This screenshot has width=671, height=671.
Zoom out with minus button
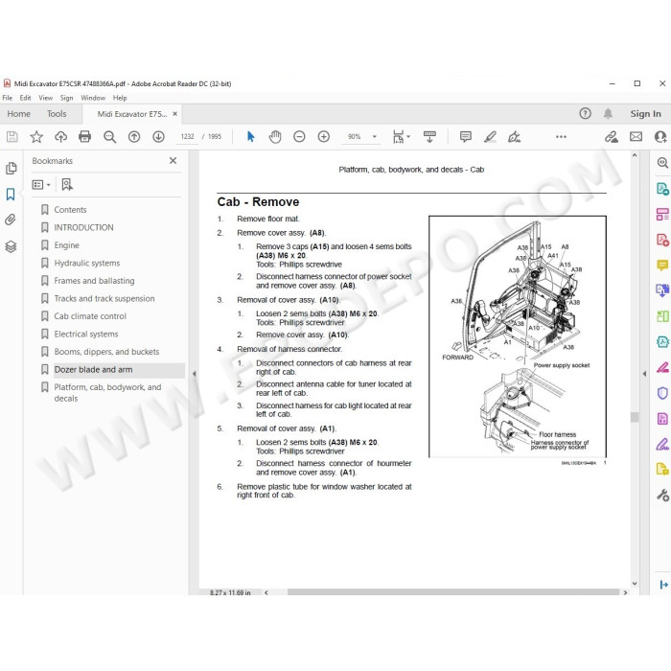click(x=299, y=137)
